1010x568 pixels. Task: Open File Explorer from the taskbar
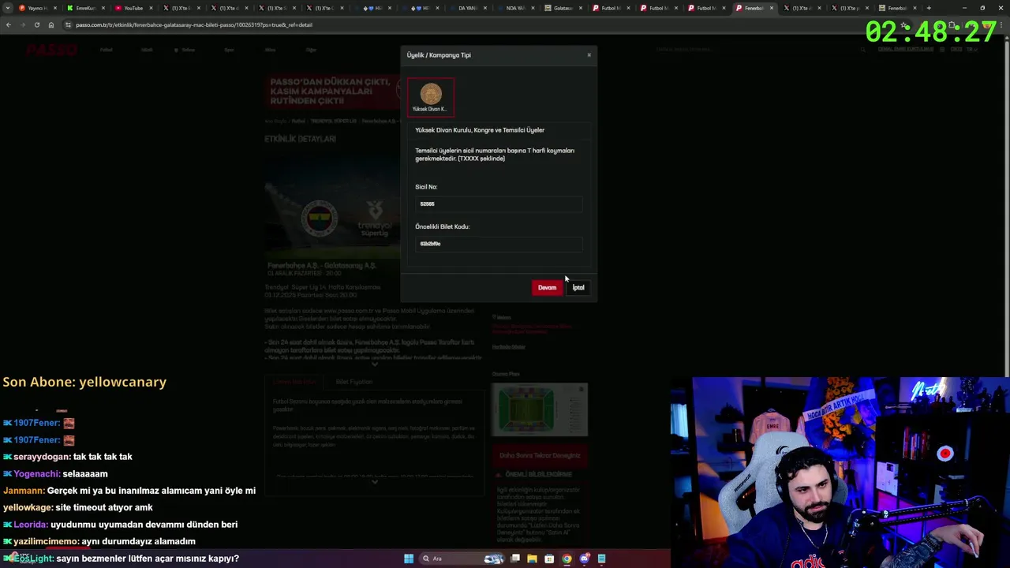tap(533, 559)
